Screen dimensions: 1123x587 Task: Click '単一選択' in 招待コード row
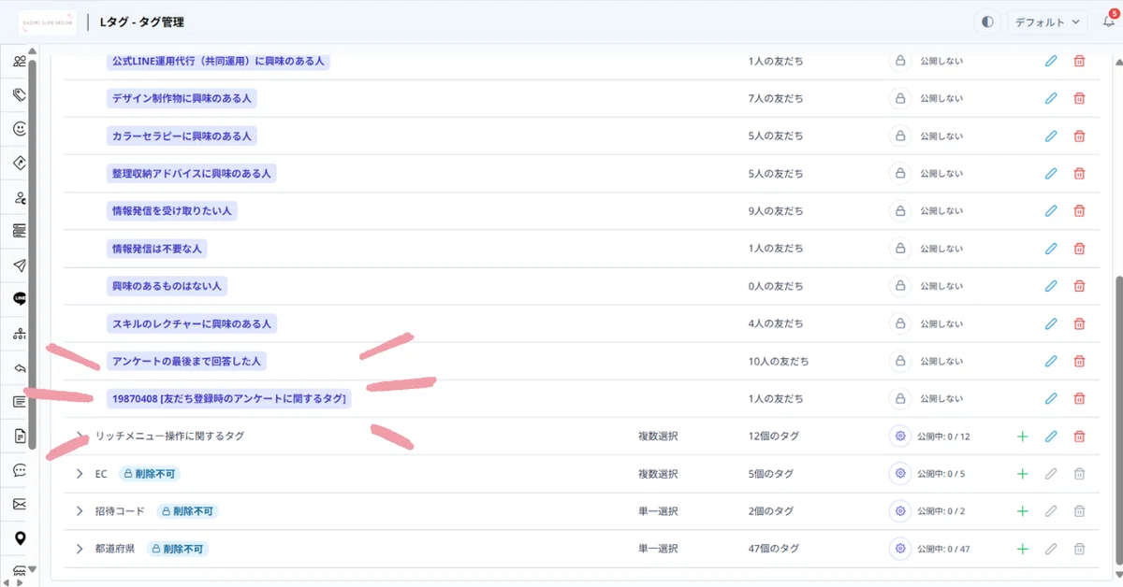[x=658, y=511]
